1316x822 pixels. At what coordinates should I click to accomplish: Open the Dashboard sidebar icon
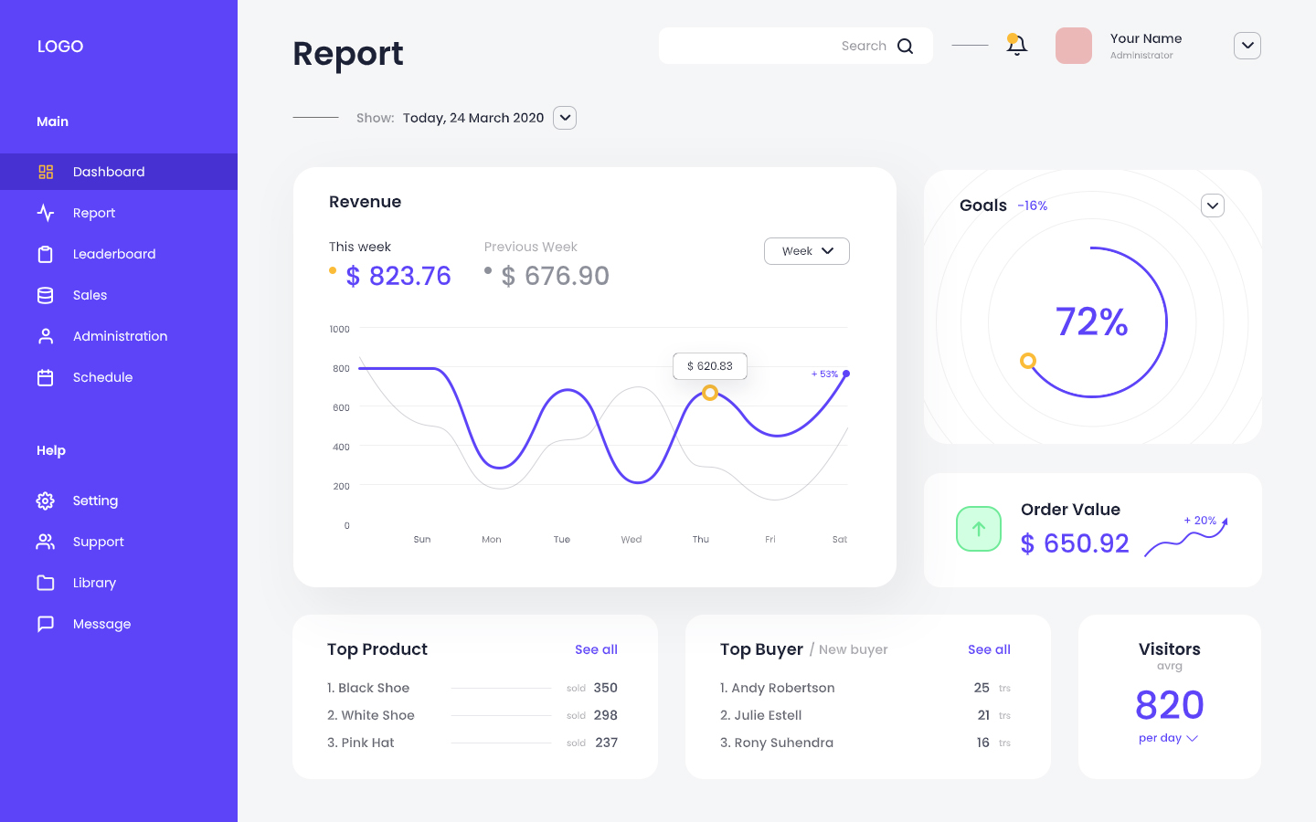[46, 171]
